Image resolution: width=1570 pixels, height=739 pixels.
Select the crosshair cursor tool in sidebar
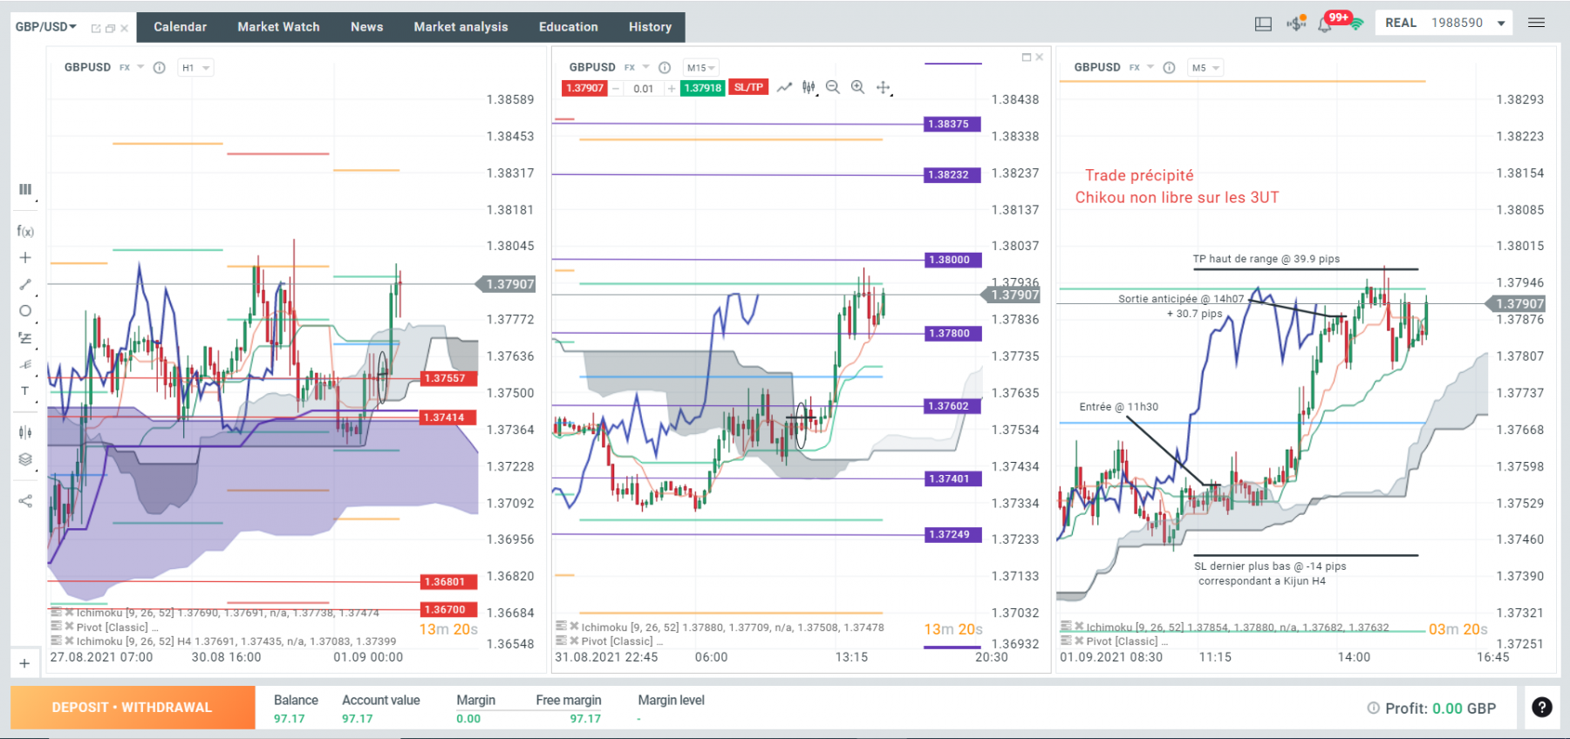pos(25,258)
